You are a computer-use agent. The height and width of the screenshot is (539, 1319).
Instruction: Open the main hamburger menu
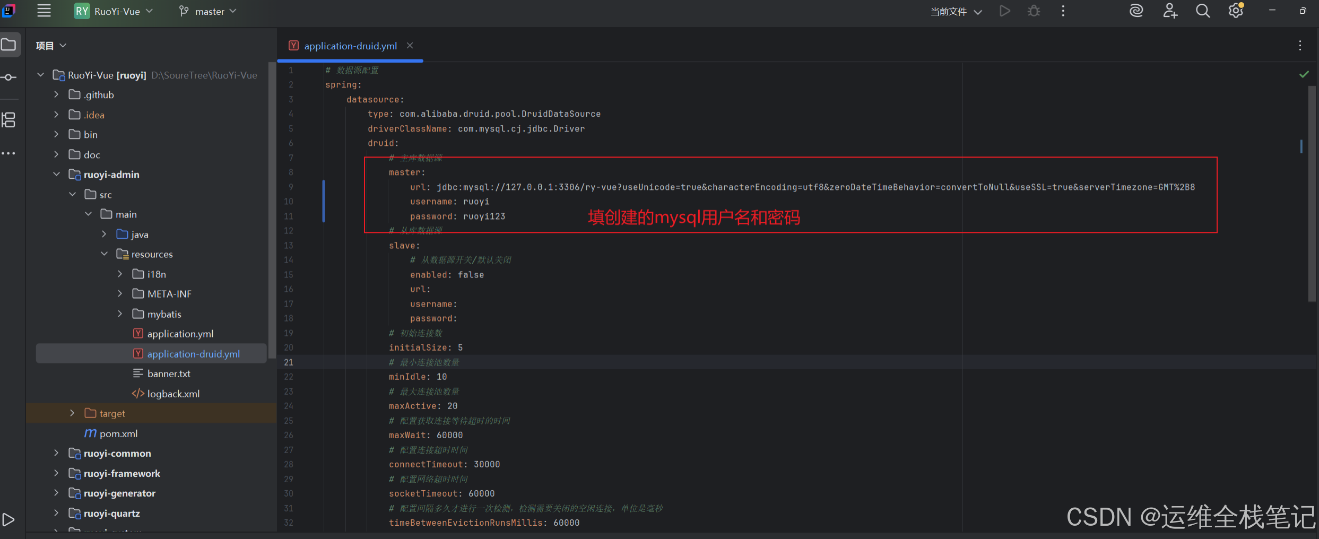[x=44, y=11]
